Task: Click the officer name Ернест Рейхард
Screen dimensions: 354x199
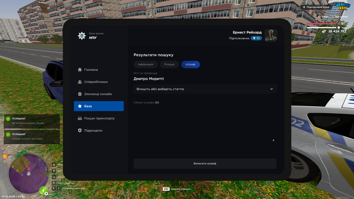Action: 247,32
